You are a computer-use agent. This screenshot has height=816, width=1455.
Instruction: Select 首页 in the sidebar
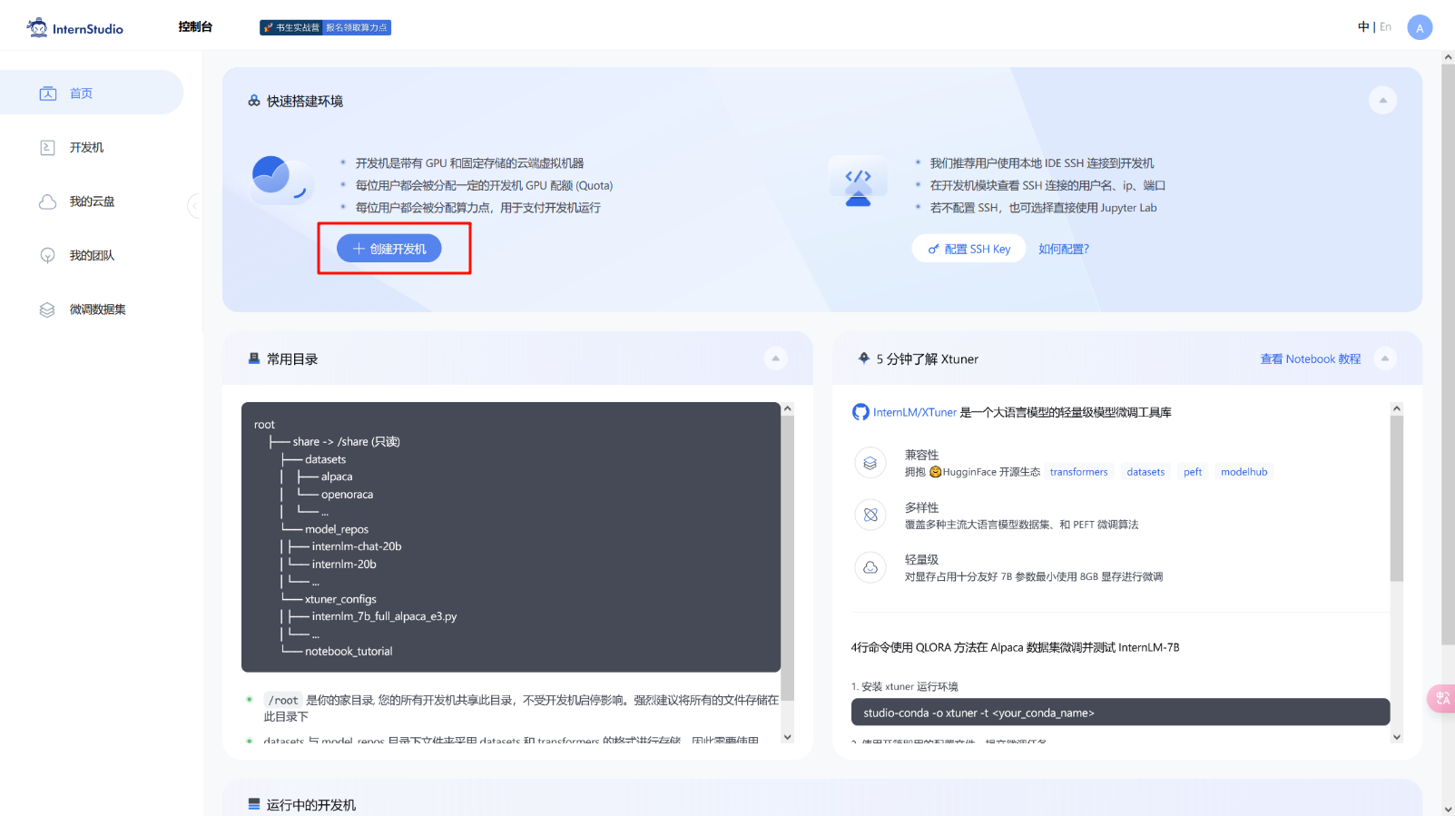point(92,93)
